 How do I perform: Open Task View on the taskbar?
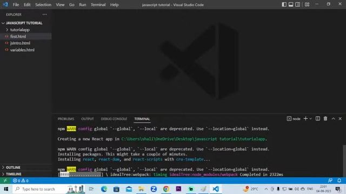pyautogui.click(x=91, y=189)
